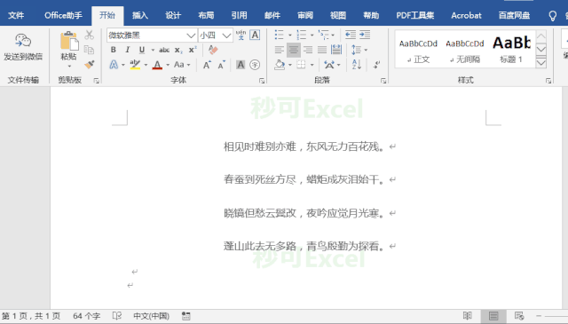Screen dimensions: 568x324
Task: Toggle underline formatting
Action: [x=142, y=50]
